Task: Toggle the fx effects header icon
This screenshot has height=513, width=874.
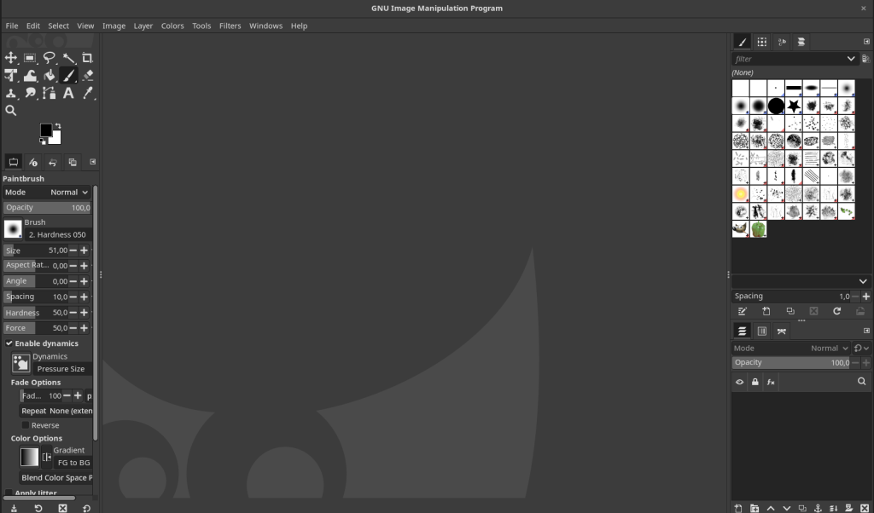Action: point(771,383)
